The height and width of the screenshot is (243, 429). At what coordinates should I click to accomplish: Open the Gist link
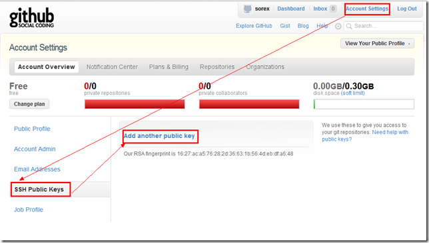tap(285, 26)
